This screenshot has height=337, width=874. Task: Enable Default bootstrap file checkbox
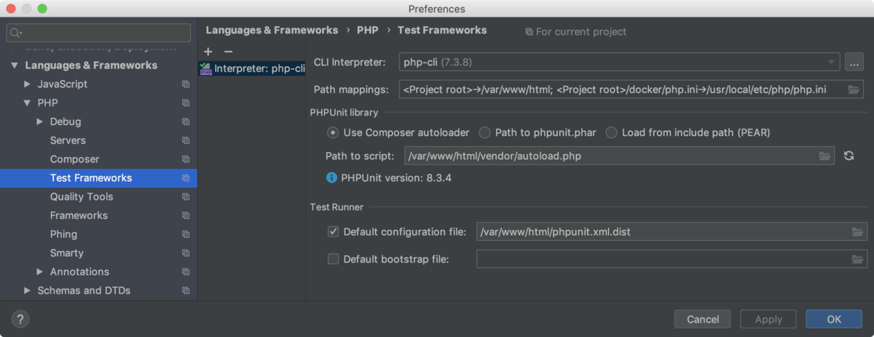coord(334,258)
